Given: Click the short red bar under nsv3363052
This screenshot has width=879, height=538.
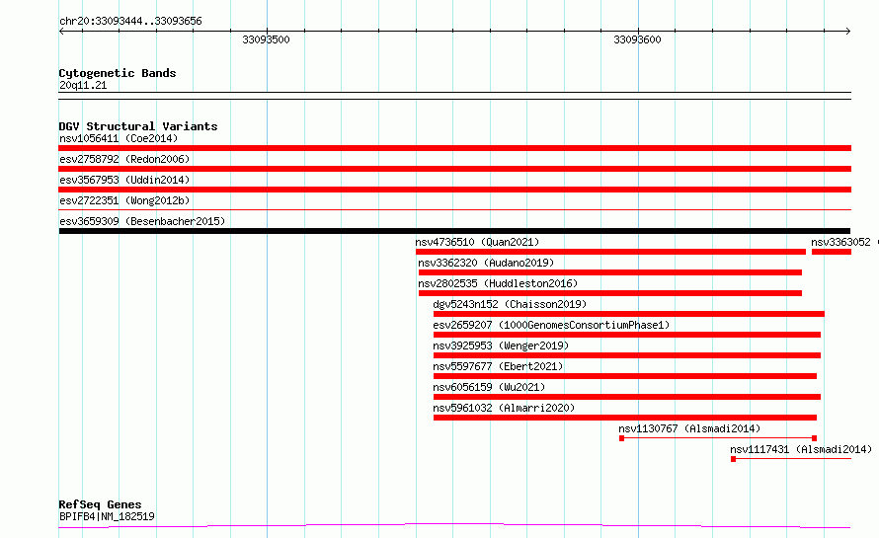Looking at the screenshot, I should [x=832, y=252].
